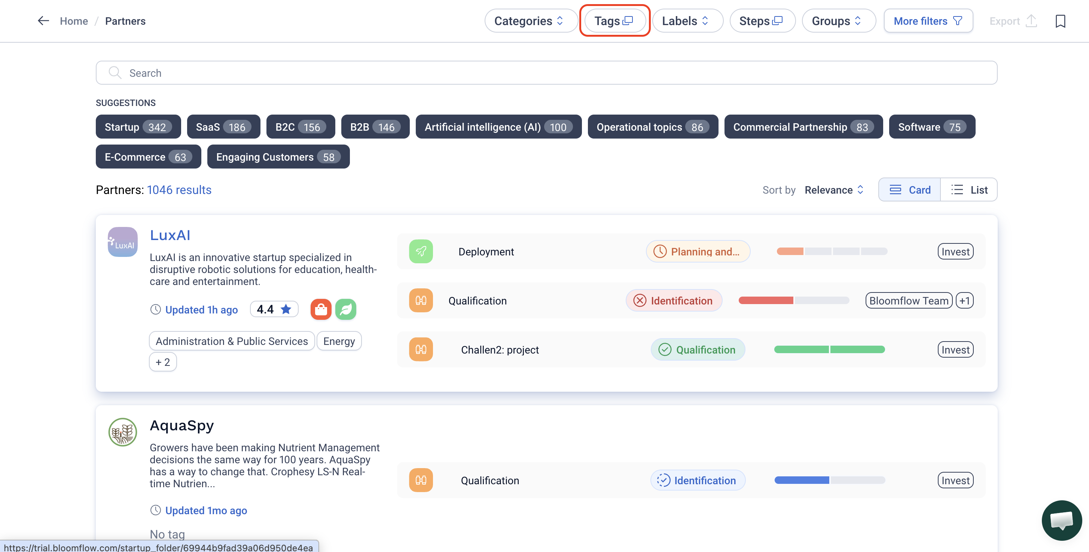This screenshot has width=1089, height=552.
Task: Click the green leaf icon
Action: coord(346,309)
